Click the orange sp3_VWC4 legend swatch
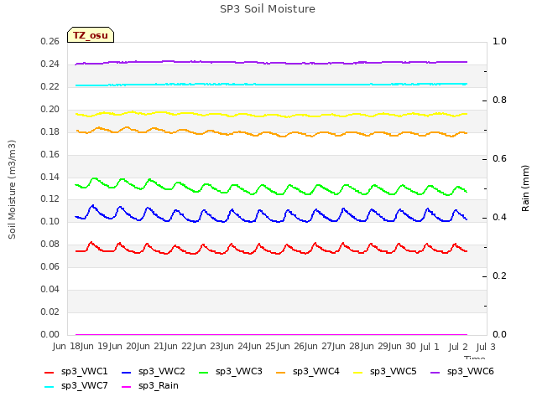Screen dimensions: 537x402 (281, 372)
